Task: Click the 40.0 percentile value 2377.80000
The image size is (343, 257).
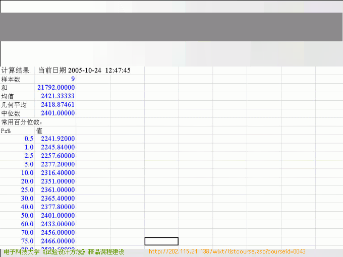Action: (58, 207)
